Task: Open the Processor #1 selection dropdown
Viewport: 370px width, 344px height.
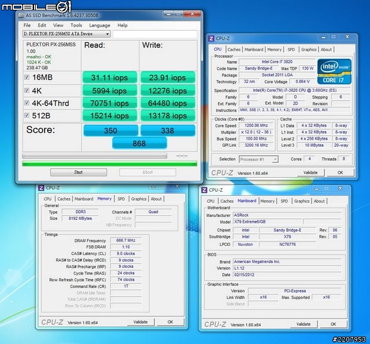Action: tap(258, 159)
